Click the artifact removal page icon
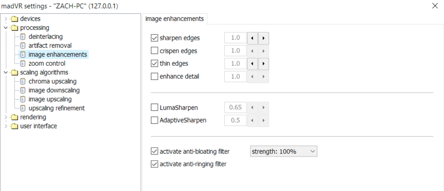This screenshot has width=444, height=191. (23, 45)
